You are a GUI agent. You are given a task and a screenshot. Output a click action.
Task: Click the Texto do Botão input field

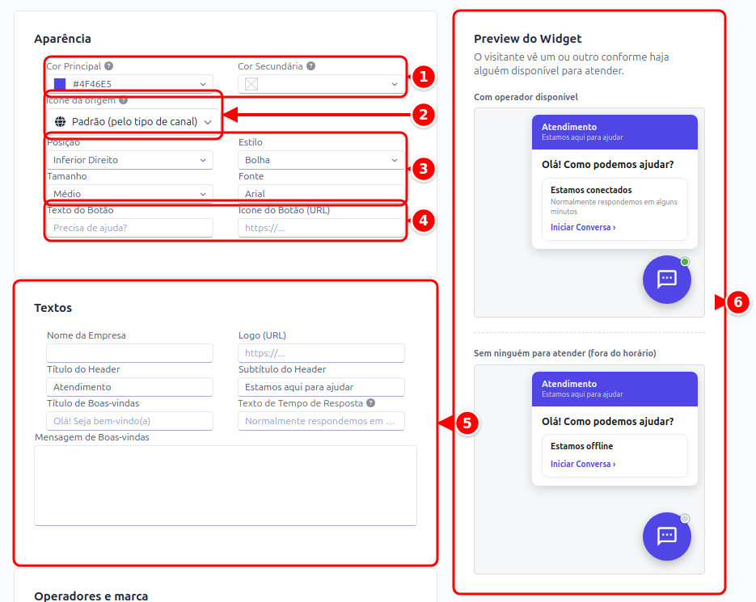(129, 228)
